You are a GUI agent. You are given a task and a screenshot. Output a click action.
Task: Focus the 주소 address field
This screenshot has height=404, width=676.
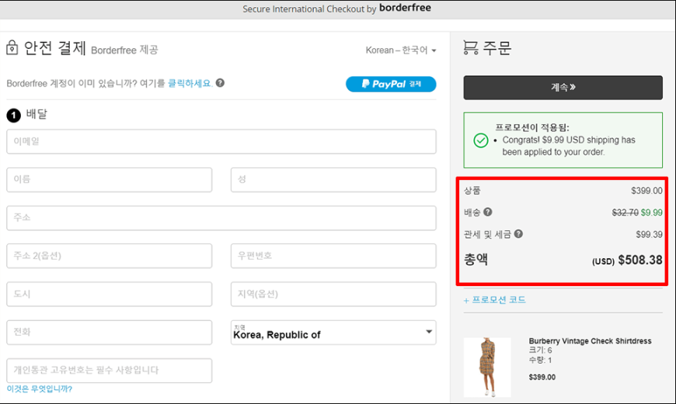point(221,218)
